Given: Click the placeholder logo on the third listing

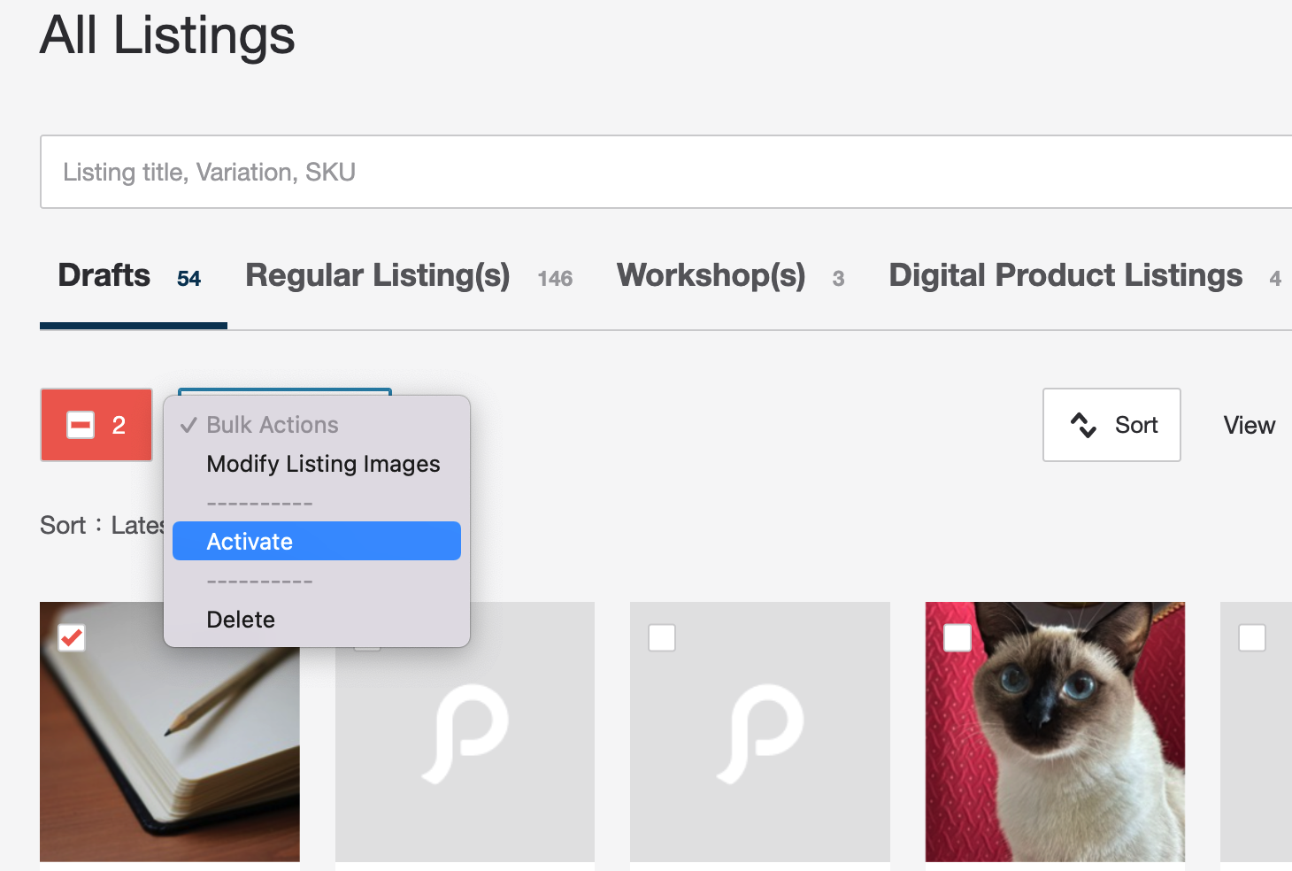Looking at the screenshot, I should (x=760, y=733).
